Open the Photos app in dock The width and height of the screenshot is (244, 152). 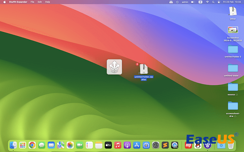coord(70,145)
